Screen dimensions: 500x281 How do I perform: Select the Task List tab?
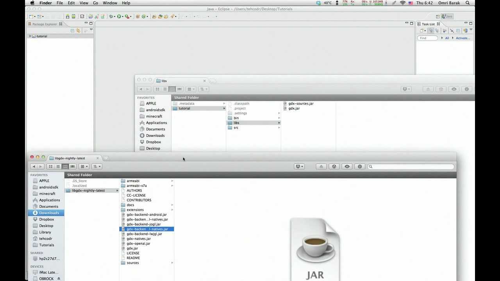pos(428,24)
